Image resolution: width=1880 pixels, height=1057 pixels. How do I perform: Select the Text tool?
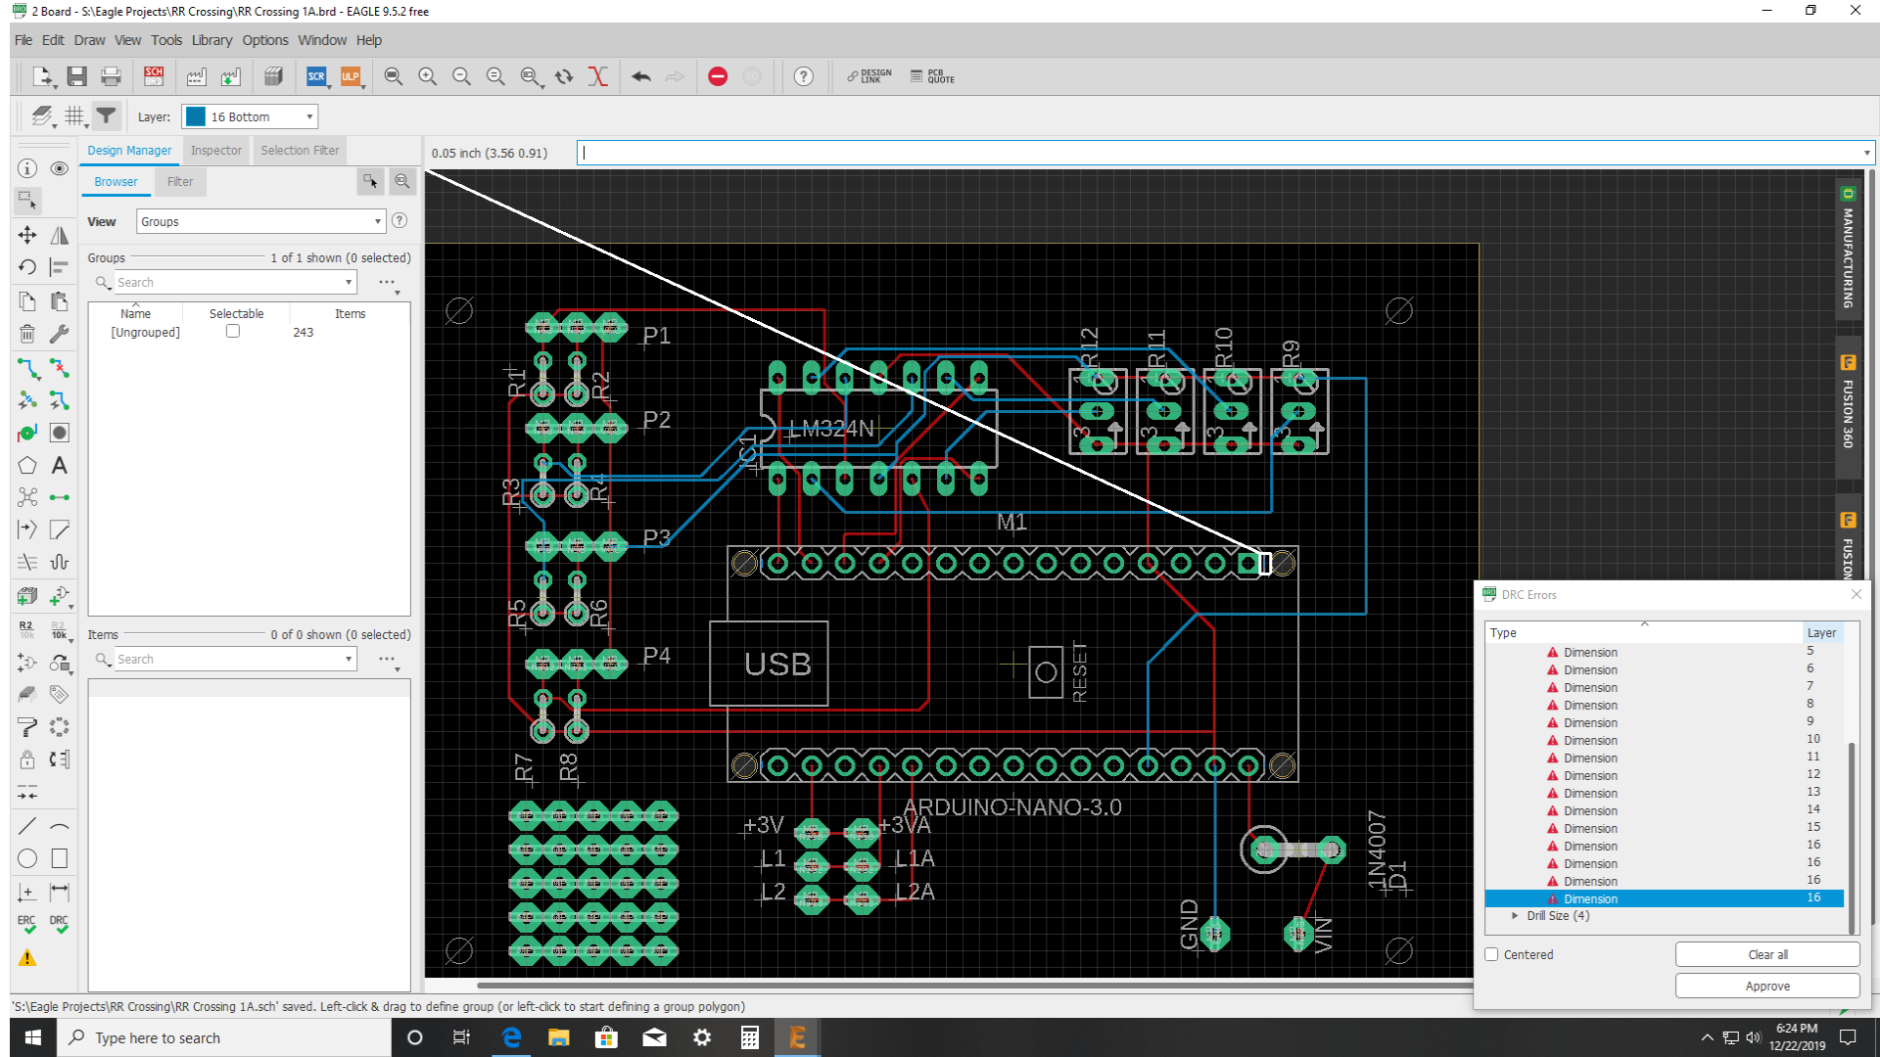[60, 466]
